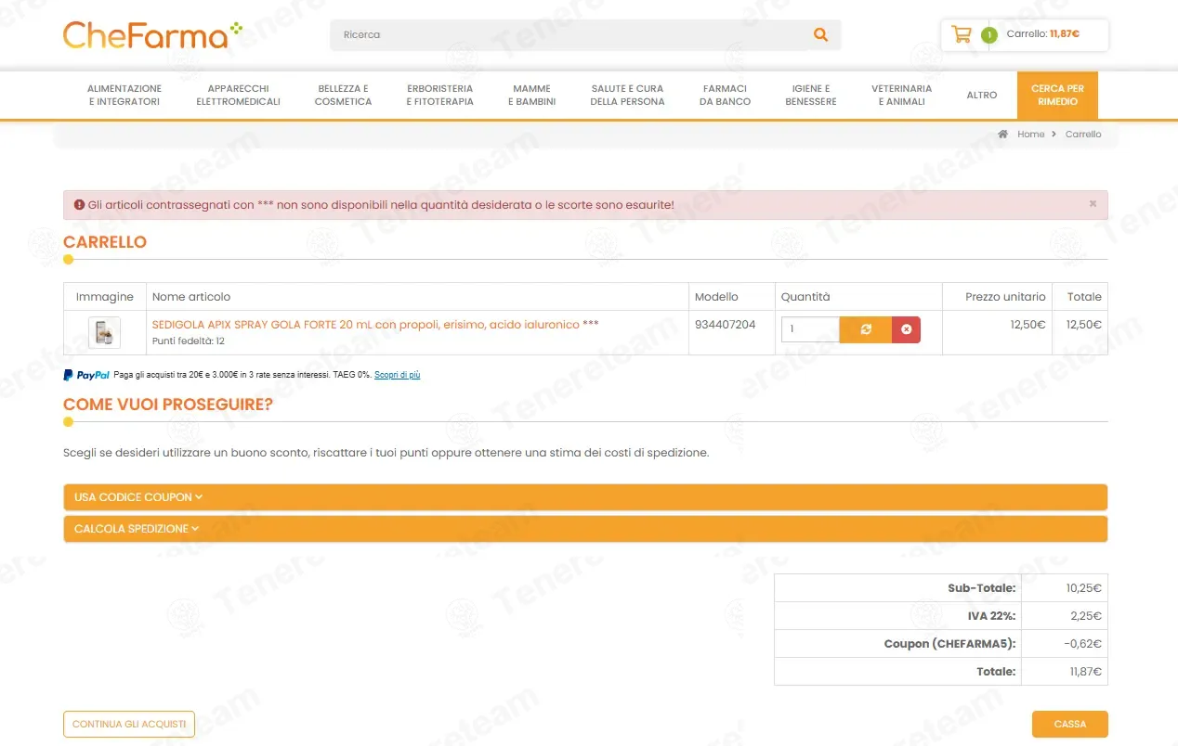Open Alimentazione e Integratori menu
This screenshot has height=746, width=1178.
(x=124, y=96)
